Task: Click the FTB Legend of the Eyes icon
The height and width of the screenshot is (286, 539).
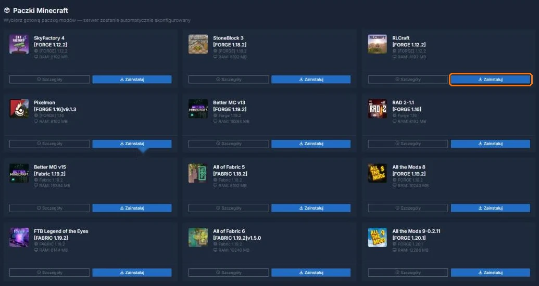Action: tap(19, 237)
